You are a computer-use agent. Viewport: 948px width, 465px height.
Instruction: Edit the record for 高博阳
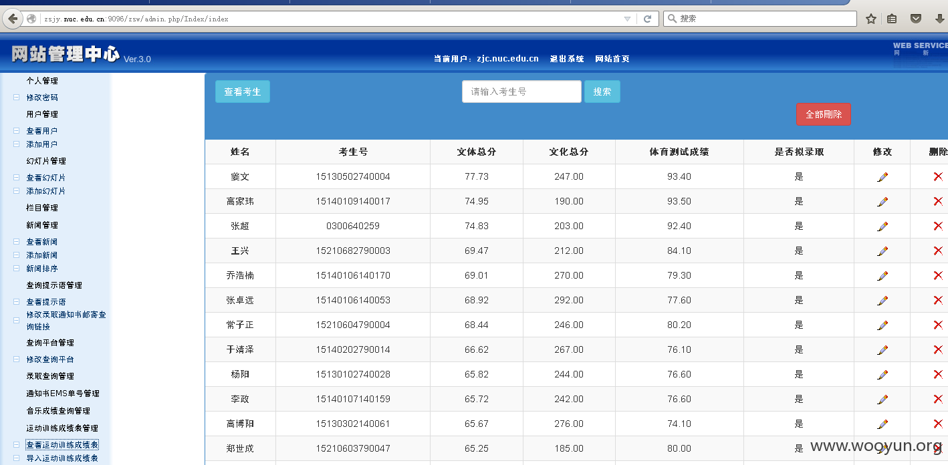pyautogui.click(x=882, y=424)
